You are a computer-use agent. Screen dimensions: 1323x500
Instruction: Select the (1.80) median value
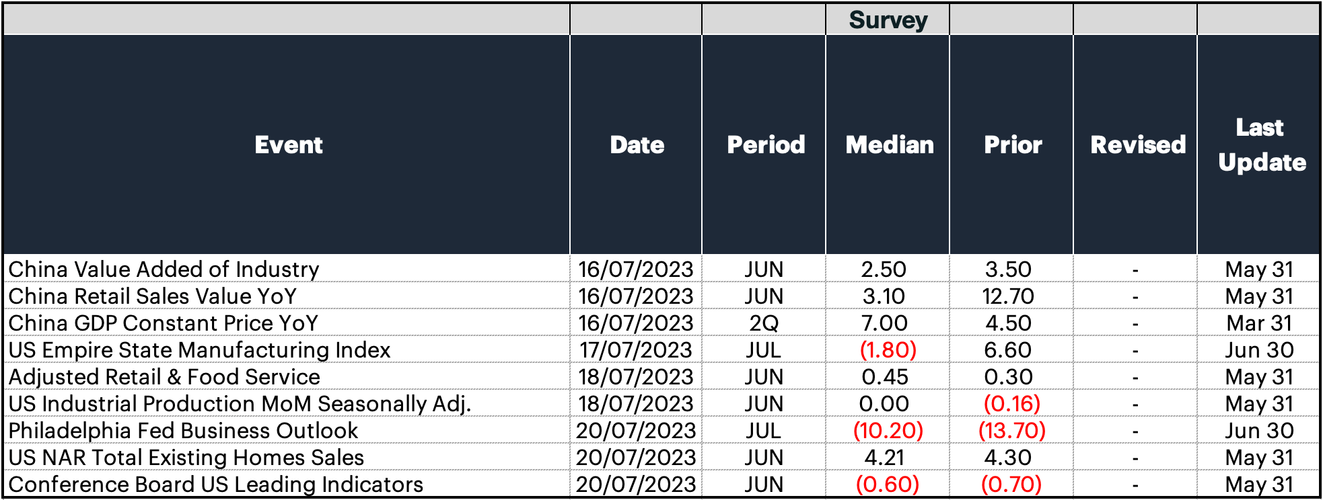(888, 350)
